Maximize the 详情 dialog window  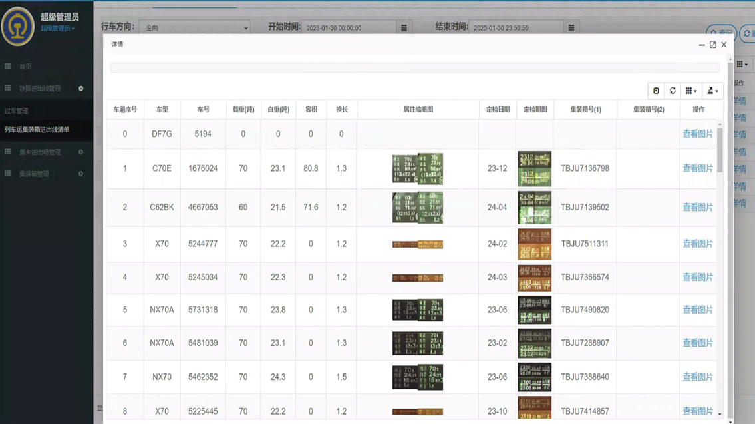[x=712, y=45]
